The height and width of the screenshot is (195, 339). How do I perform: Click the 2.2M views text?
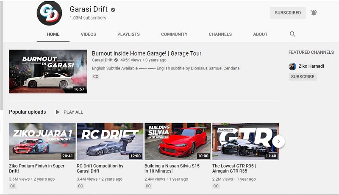pyautogui.click(x=222, y=179)
